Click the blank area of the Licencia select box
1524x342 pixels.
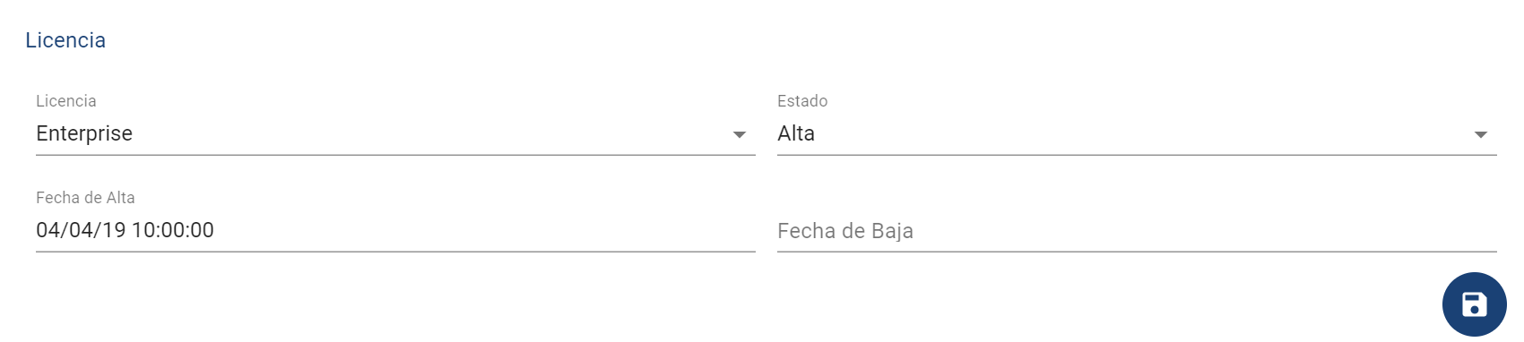(x=430, y=133)
